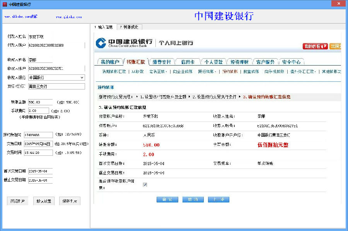Screen dimensions: 348x231
Task: Click the 保存备份 save button
Action: pyautogui.click(x=69, y=201)
